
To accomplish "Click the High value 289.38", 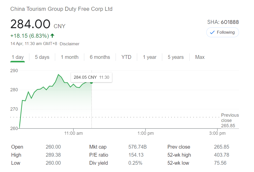I will [x=53, y=155].
